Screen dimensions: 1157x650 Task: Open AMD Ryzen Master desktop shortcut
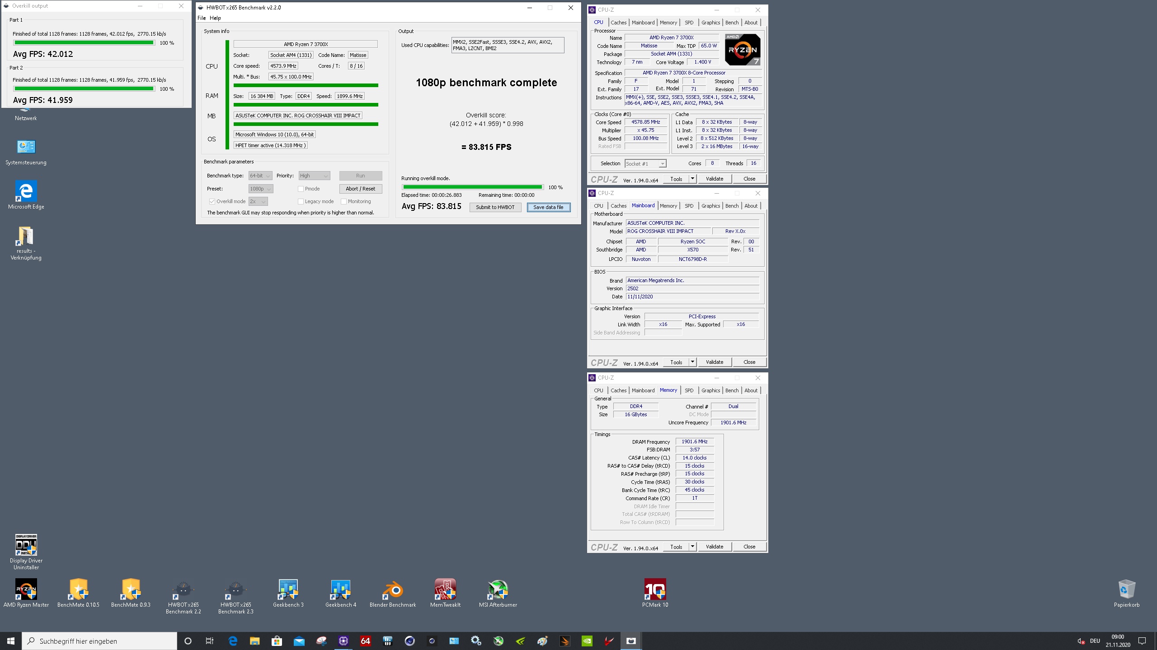(x=26, y=593)
